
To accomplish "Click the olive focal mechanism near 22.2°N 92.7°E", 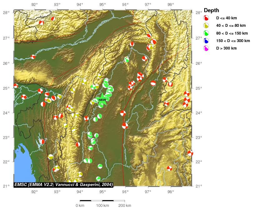I will pyautogui.click(x=51, y=157).
